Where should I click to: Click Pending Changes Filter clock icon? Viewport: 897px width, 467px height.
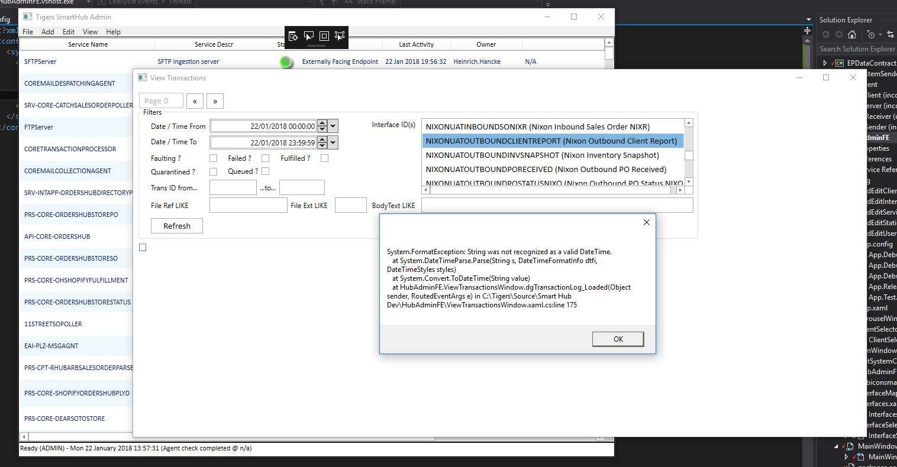tap(870, 34)
